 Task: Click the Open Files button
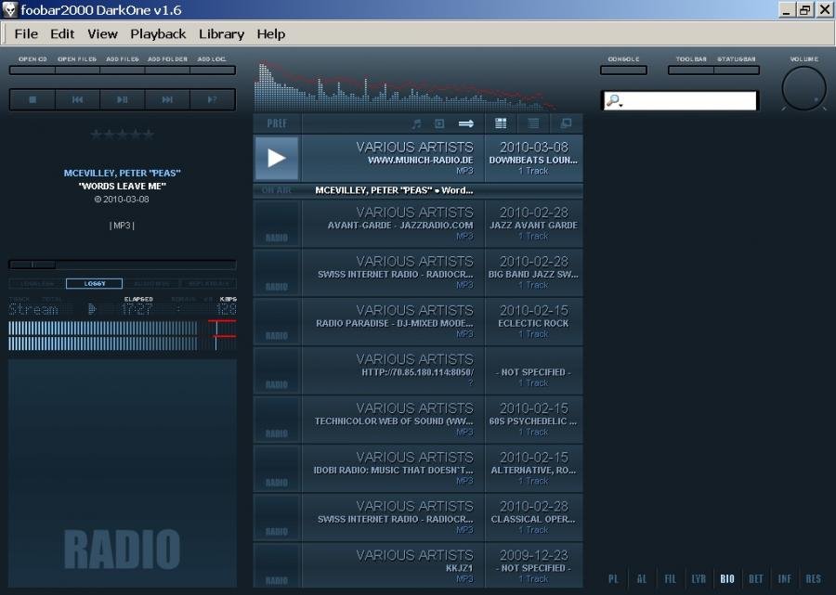click(x=77, y=70)
